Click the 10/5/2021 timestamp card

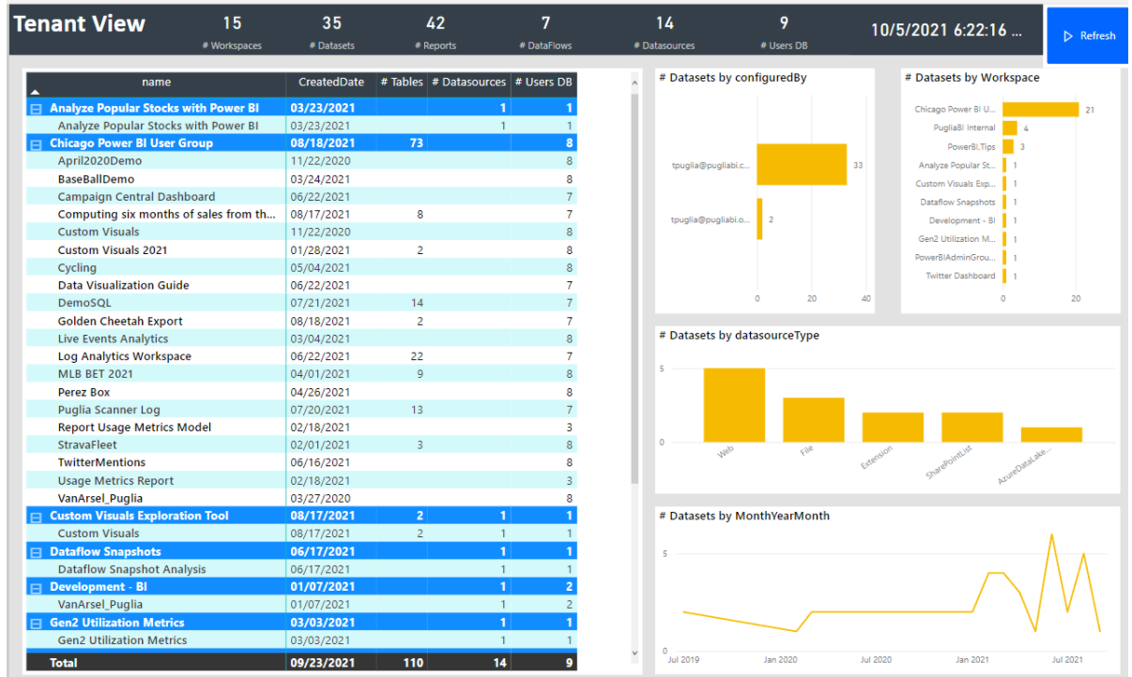(944, 30)
